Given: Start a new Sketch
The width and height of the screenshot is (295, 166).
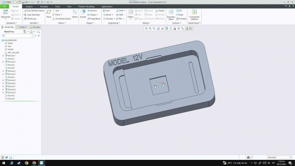Looking at the screenshot, I should 75,14.
